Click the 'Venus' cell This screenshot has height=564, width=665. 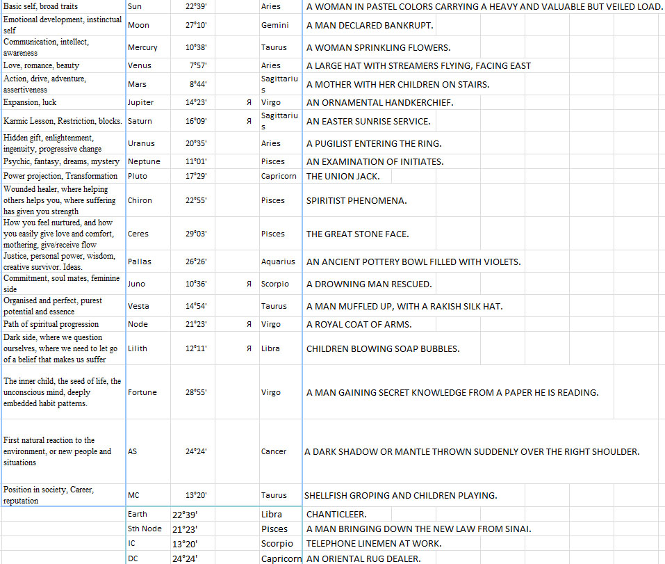148,65
